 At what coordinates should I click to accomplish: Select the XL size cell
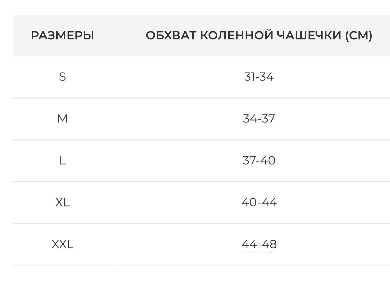[x=62, y=202]
